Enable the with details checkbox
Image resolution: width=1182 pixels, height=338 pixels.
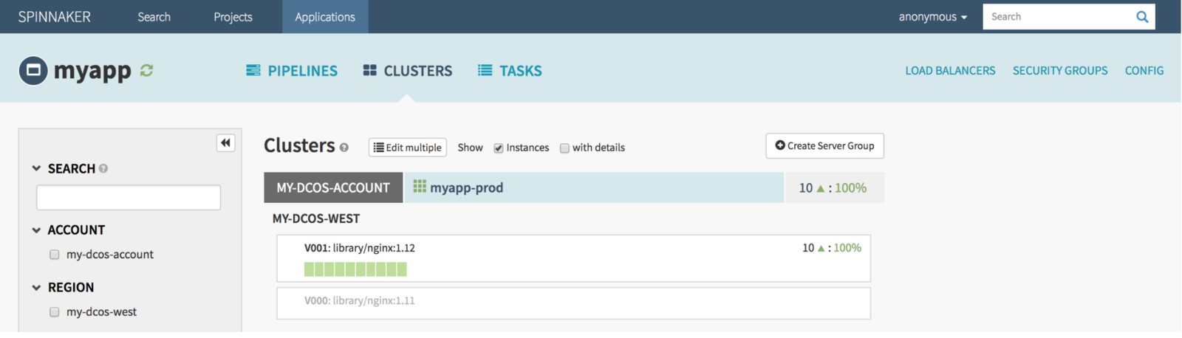pos(564,148)
